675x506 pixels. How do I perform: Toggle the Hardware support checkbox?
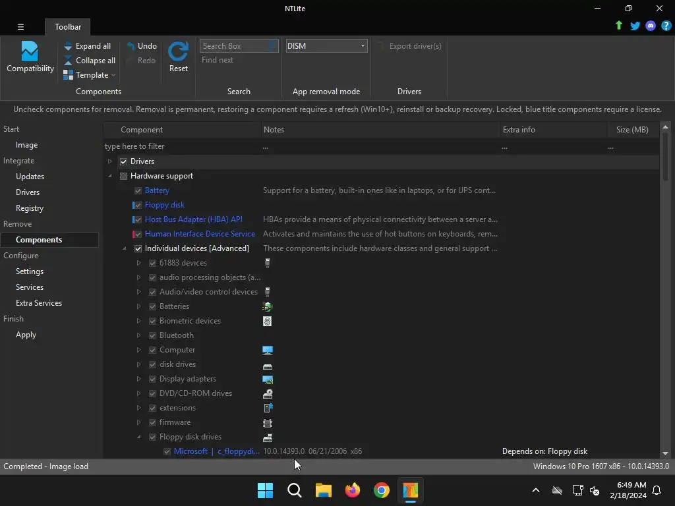click(123, 176)
